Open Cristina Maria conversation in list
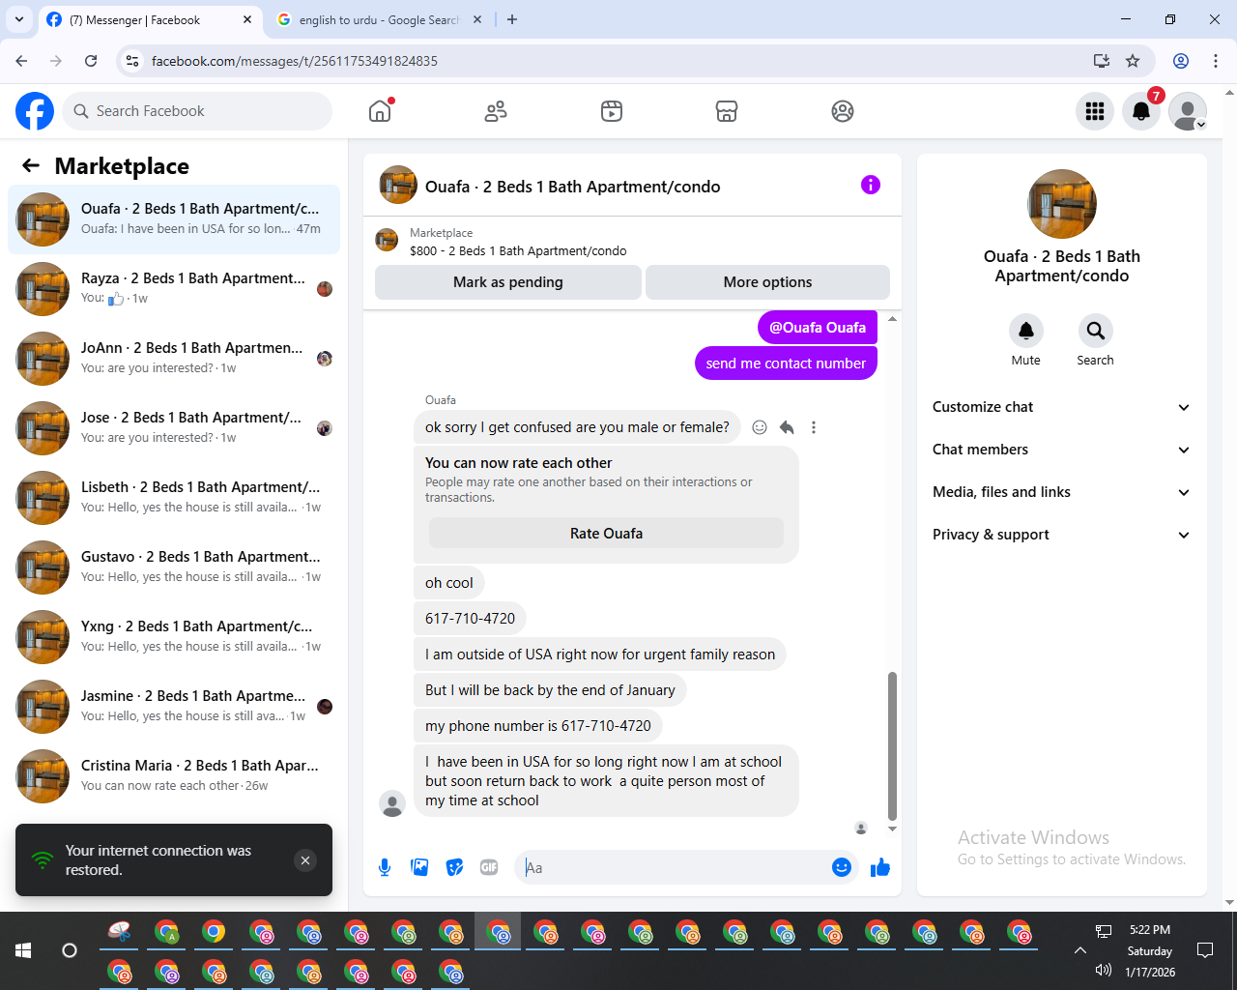 pyautogui.click(x=174, y=776)
